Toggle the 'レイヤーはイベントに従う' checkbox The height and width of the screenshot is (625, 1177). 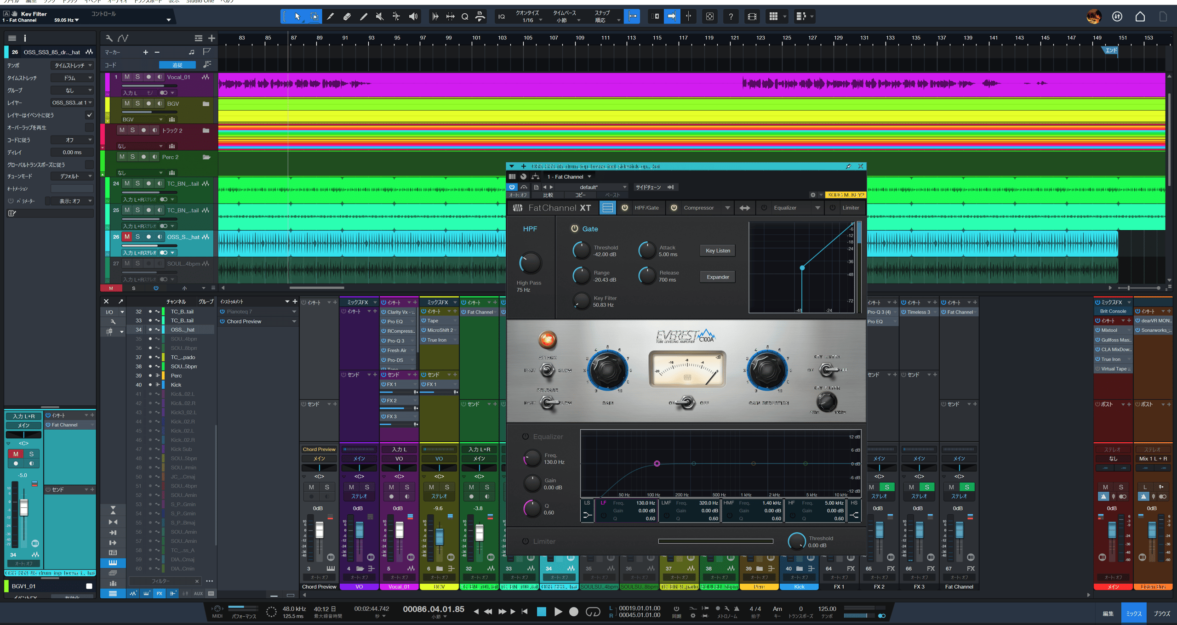[x=89, y=115]
